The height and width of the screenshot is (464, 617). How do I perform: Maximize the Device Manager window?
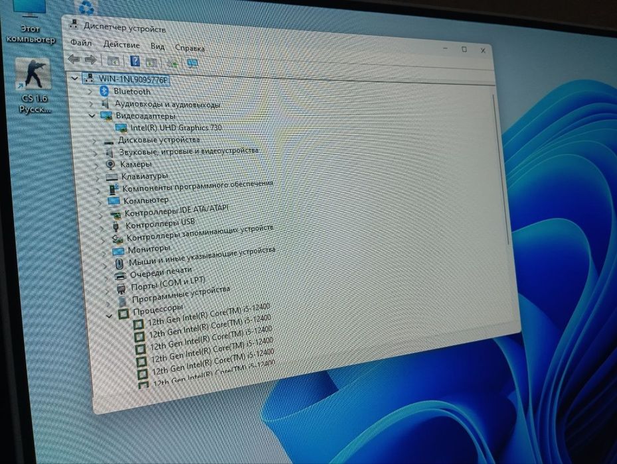(464, 50)
